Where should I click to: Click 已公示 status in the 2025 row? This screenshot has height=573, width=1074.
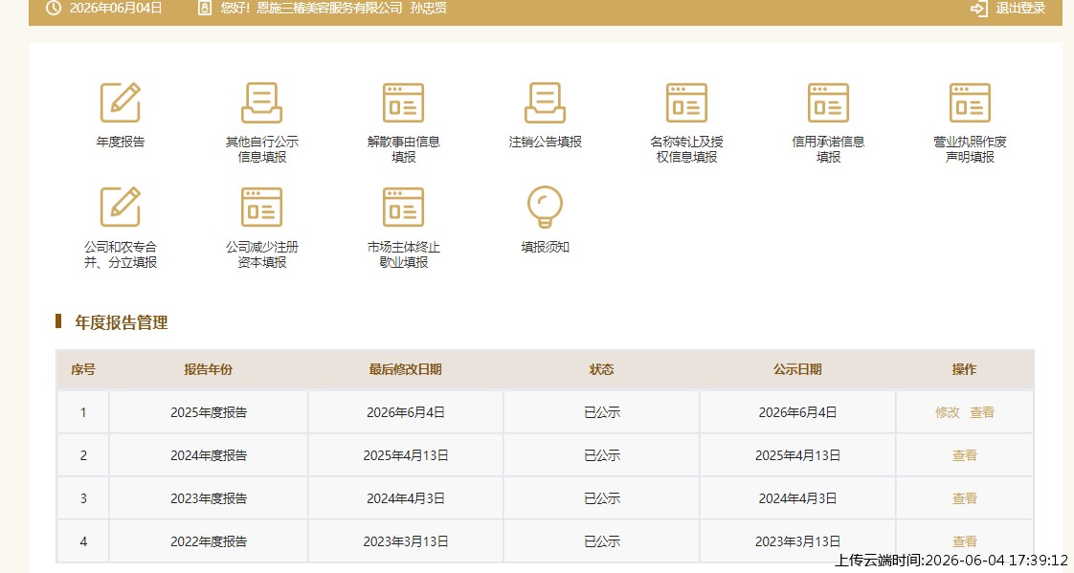601,412
